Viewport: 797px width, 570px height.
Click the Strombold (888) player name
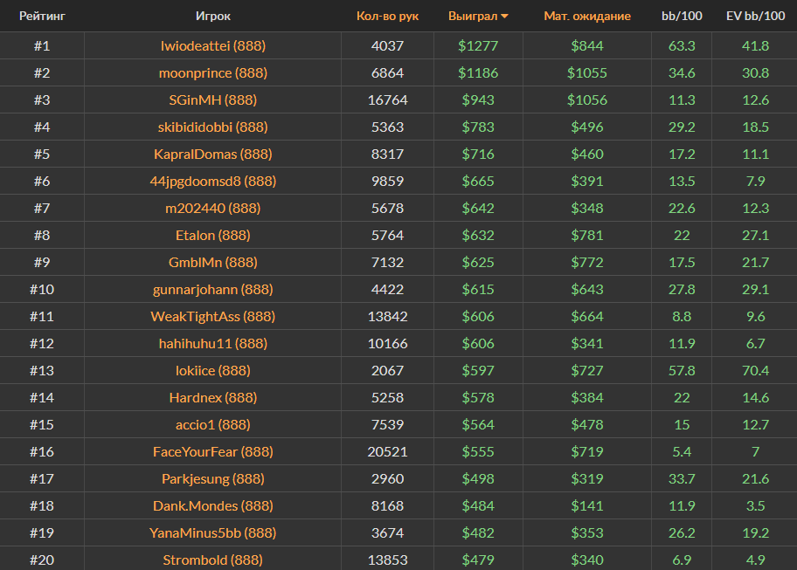(213, 560)
